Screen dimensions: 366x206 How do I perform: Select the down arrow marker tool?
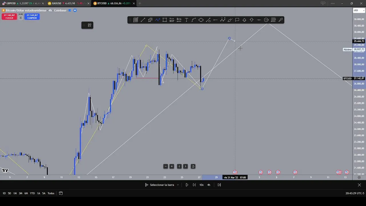pyautogui.click(x=252, y=20)
